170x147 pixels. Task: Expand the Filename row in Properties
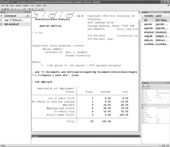pyautogui.click(x=142, y=107)
